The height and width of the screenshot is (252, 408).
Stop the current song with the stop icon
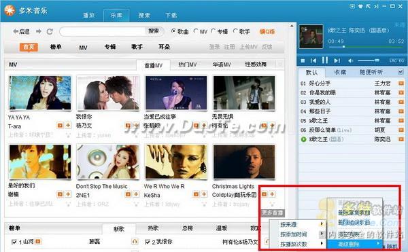click(x=303, y=60)
